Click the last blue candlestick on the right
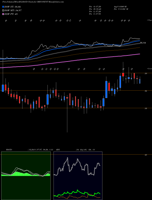This screenshot has height=200, width=152. click(140, 81)
